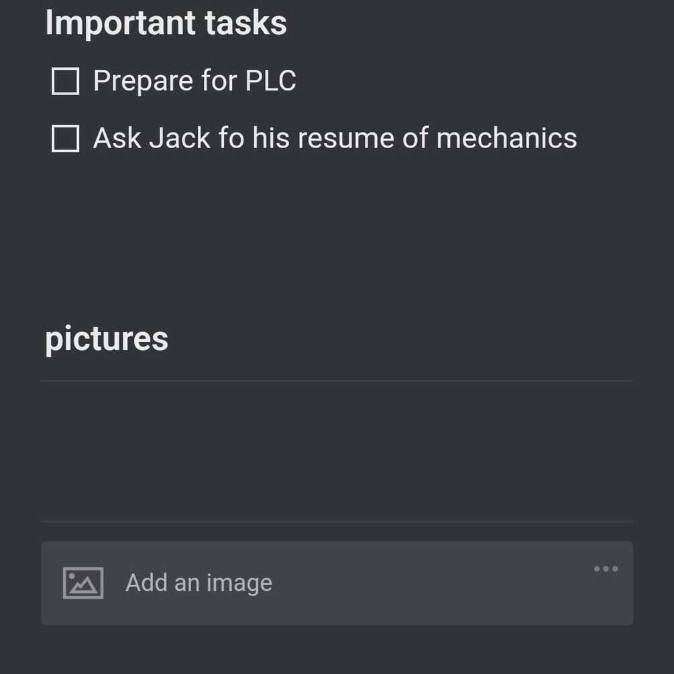Click empty area below the image block

335,649
